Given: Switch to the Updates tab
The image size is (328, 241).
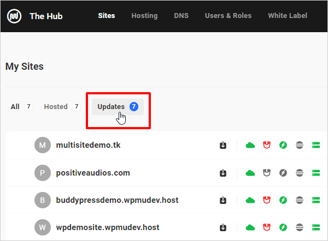Looking at the screenshot, I should tap(118, 107).
